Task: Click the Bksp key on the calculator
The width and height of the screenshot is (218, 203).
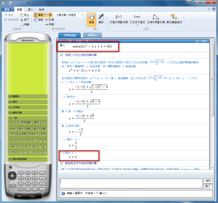Action: tap(20, 196)
